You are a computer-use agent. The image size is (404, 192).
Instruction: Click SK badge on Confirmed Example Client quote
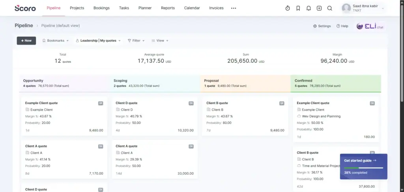[372, 103]
